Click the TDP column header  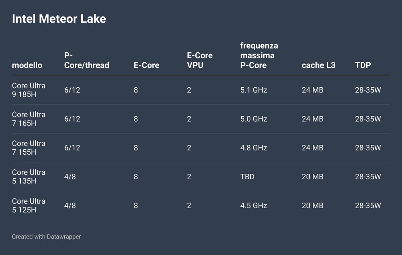pyautogui.click(x=363, y=65)
